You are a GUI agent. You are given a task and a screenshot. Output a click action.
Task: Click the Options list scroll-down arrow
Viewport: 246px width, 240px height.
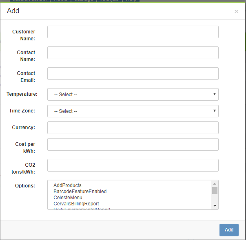pos(215,206)
